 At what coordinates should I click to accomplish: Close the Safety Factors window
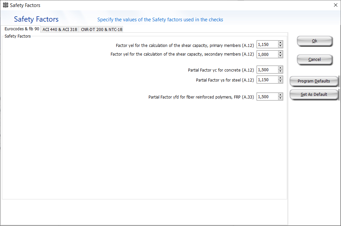pyautogui.click(x=335, y=5)
